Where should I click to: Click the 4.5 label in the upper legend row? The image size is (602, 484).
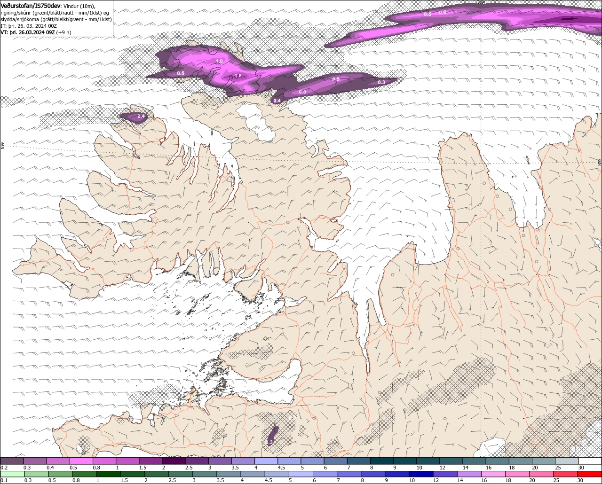[x=281, y=468]
